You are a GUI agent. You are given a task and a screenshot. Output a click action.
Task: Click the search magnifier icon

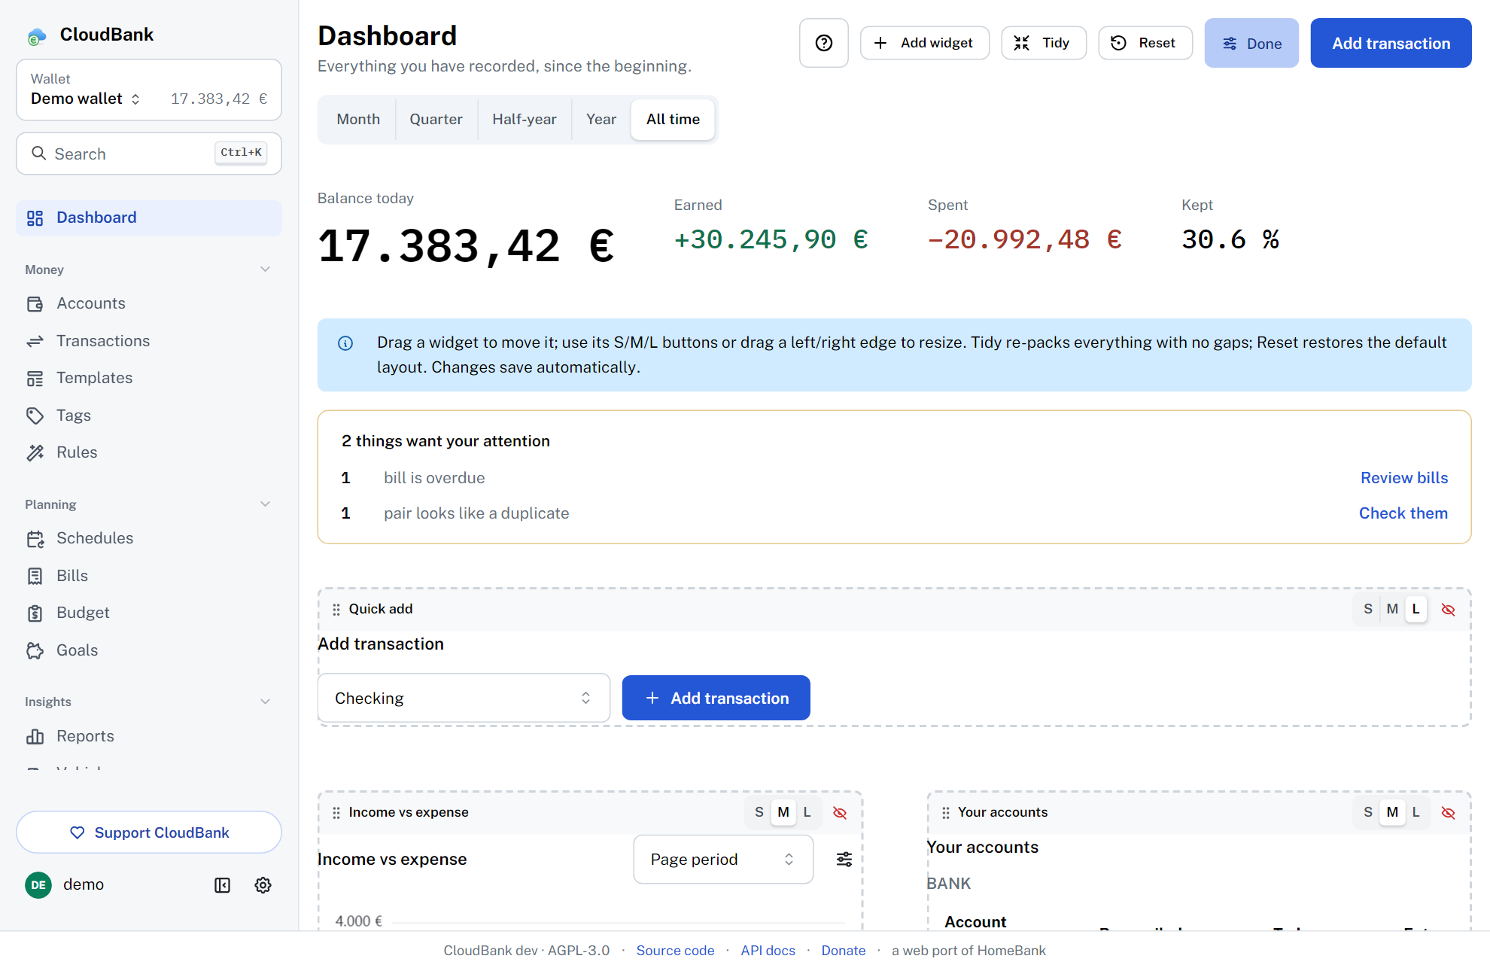[x=38, y=154]
